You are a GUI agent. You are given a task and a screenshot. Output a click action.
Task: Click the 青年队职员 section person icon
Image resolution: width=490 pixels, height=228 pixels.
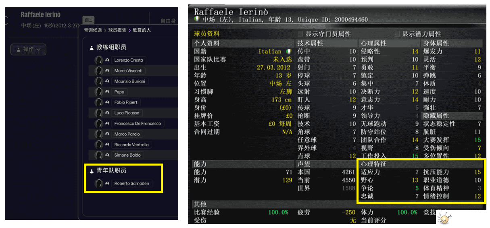point(92,171)
